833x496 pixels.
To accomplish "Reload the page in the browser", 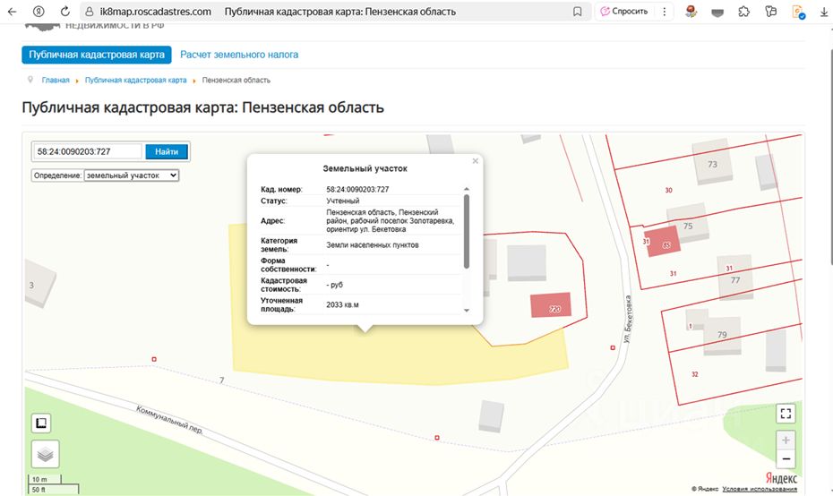I will 65,12.
